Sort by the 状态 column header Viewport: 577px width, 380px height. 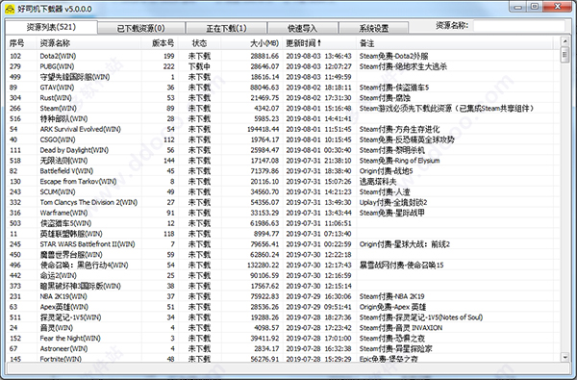200,43
